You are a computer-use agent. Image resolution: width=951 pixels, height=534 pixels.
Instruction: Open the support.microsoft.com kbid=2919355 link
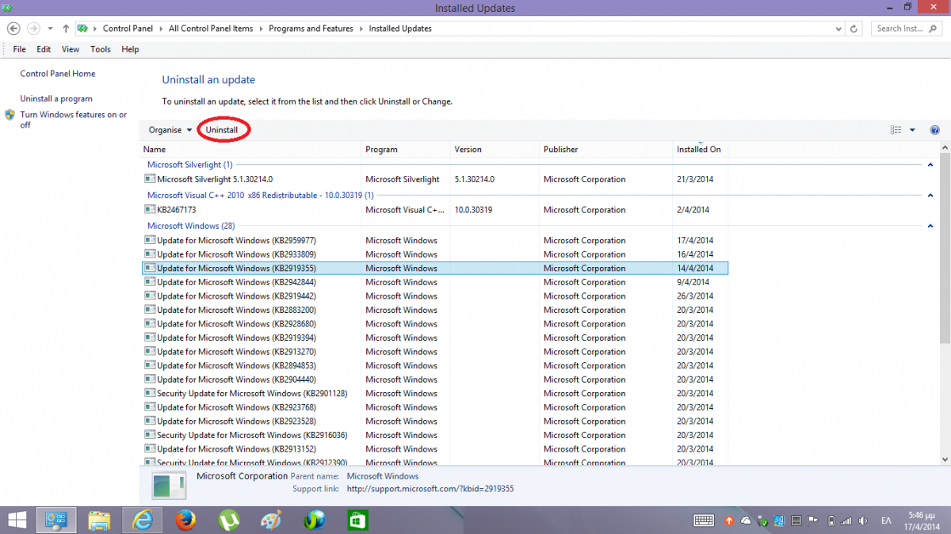click(x=430, y=489)
